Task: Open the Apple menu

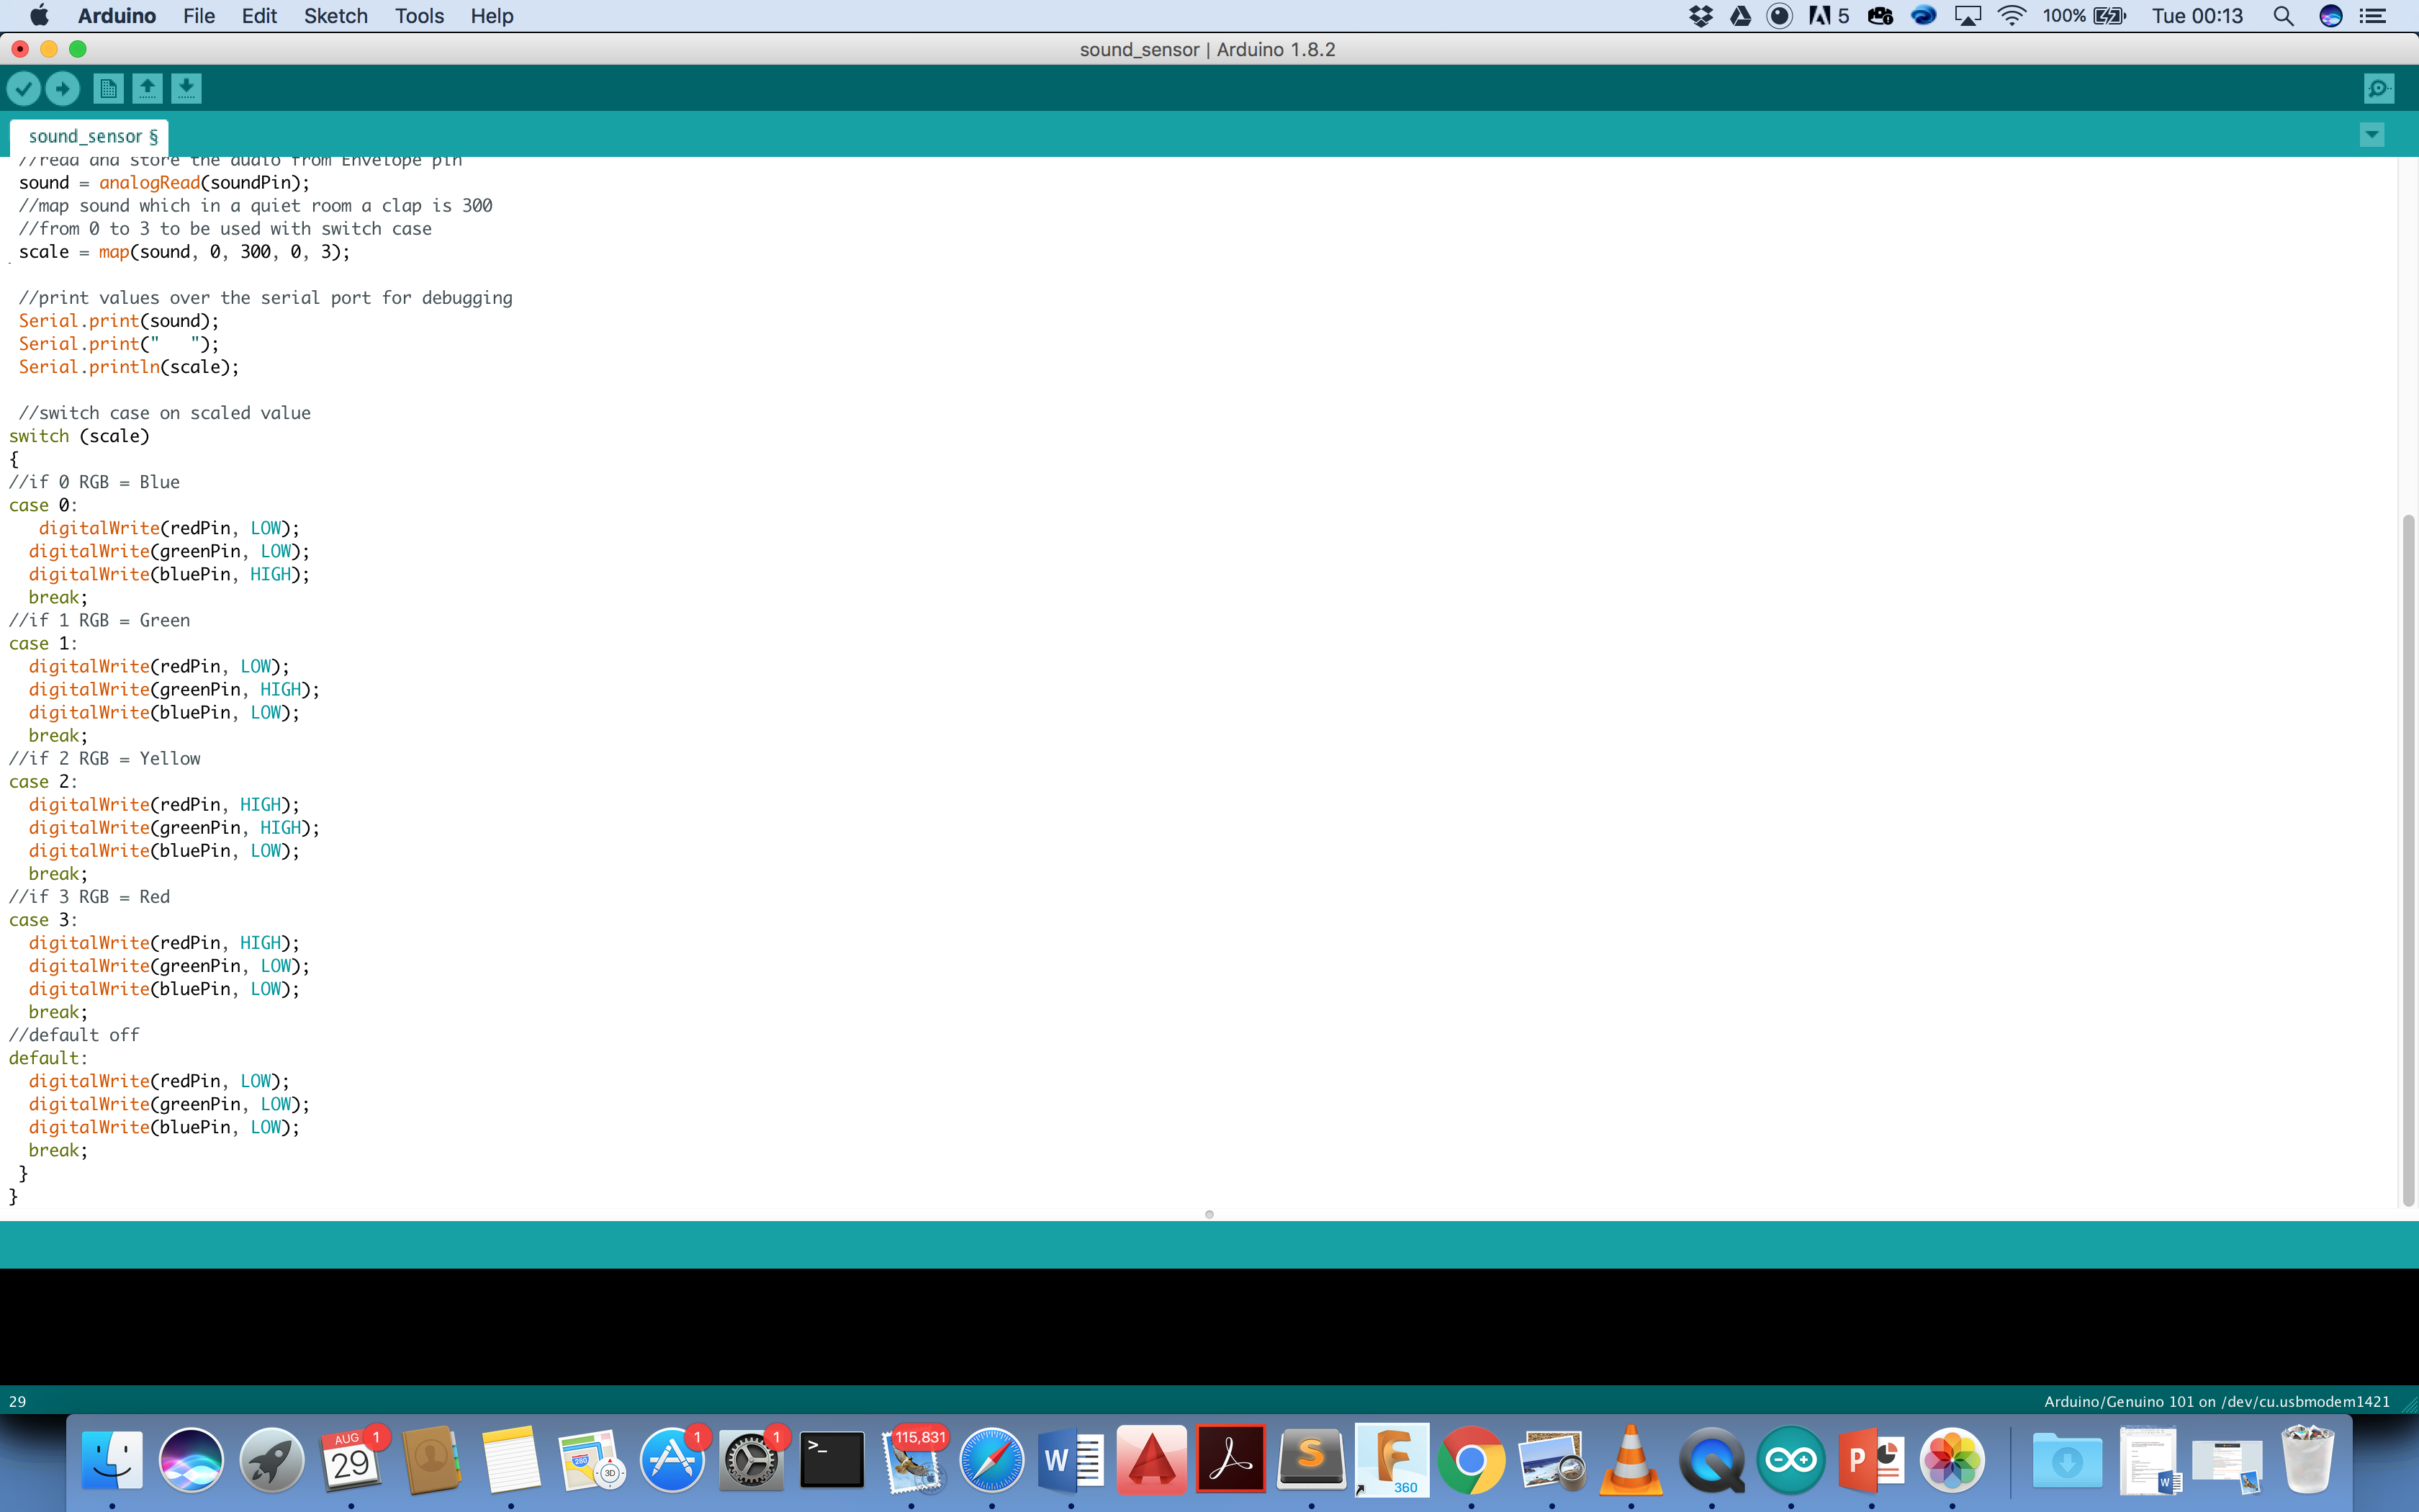Action: coord(39,16)
